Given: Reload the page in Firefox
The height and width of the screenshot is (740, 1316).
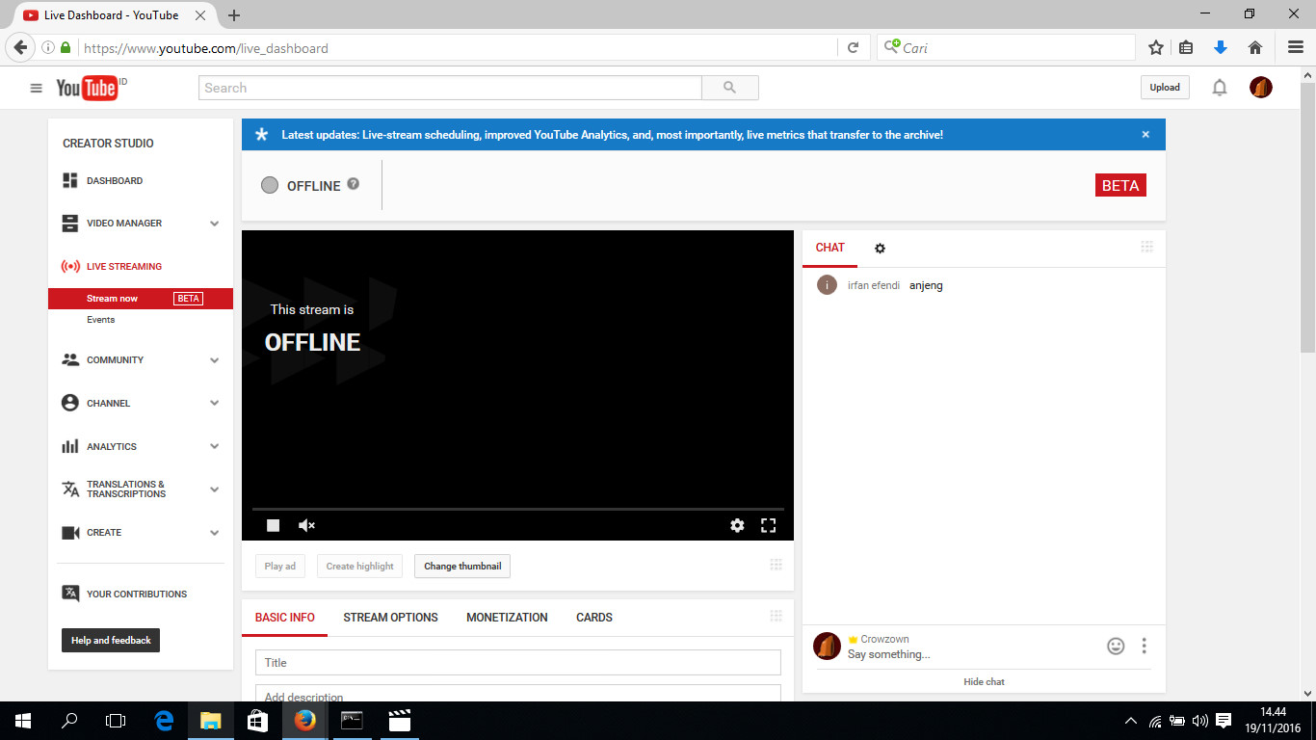Looking at the screenshot, I should point(853,47).
